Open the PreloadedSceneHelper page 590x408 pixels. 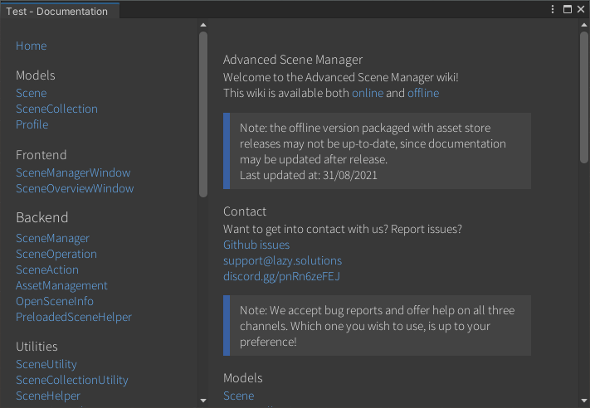[74, 318]
